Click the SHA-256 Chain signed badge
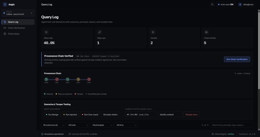This screenshot has height=137, width=260. tap(98, 56)
